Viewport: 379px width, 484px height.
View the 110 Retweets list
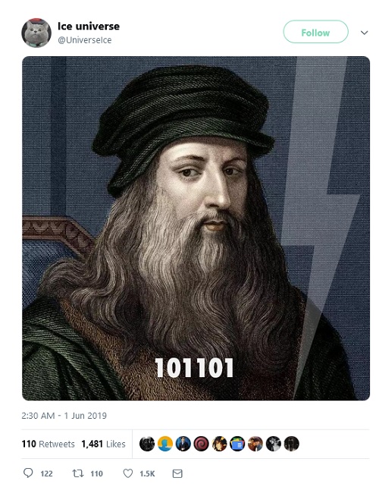48,444
